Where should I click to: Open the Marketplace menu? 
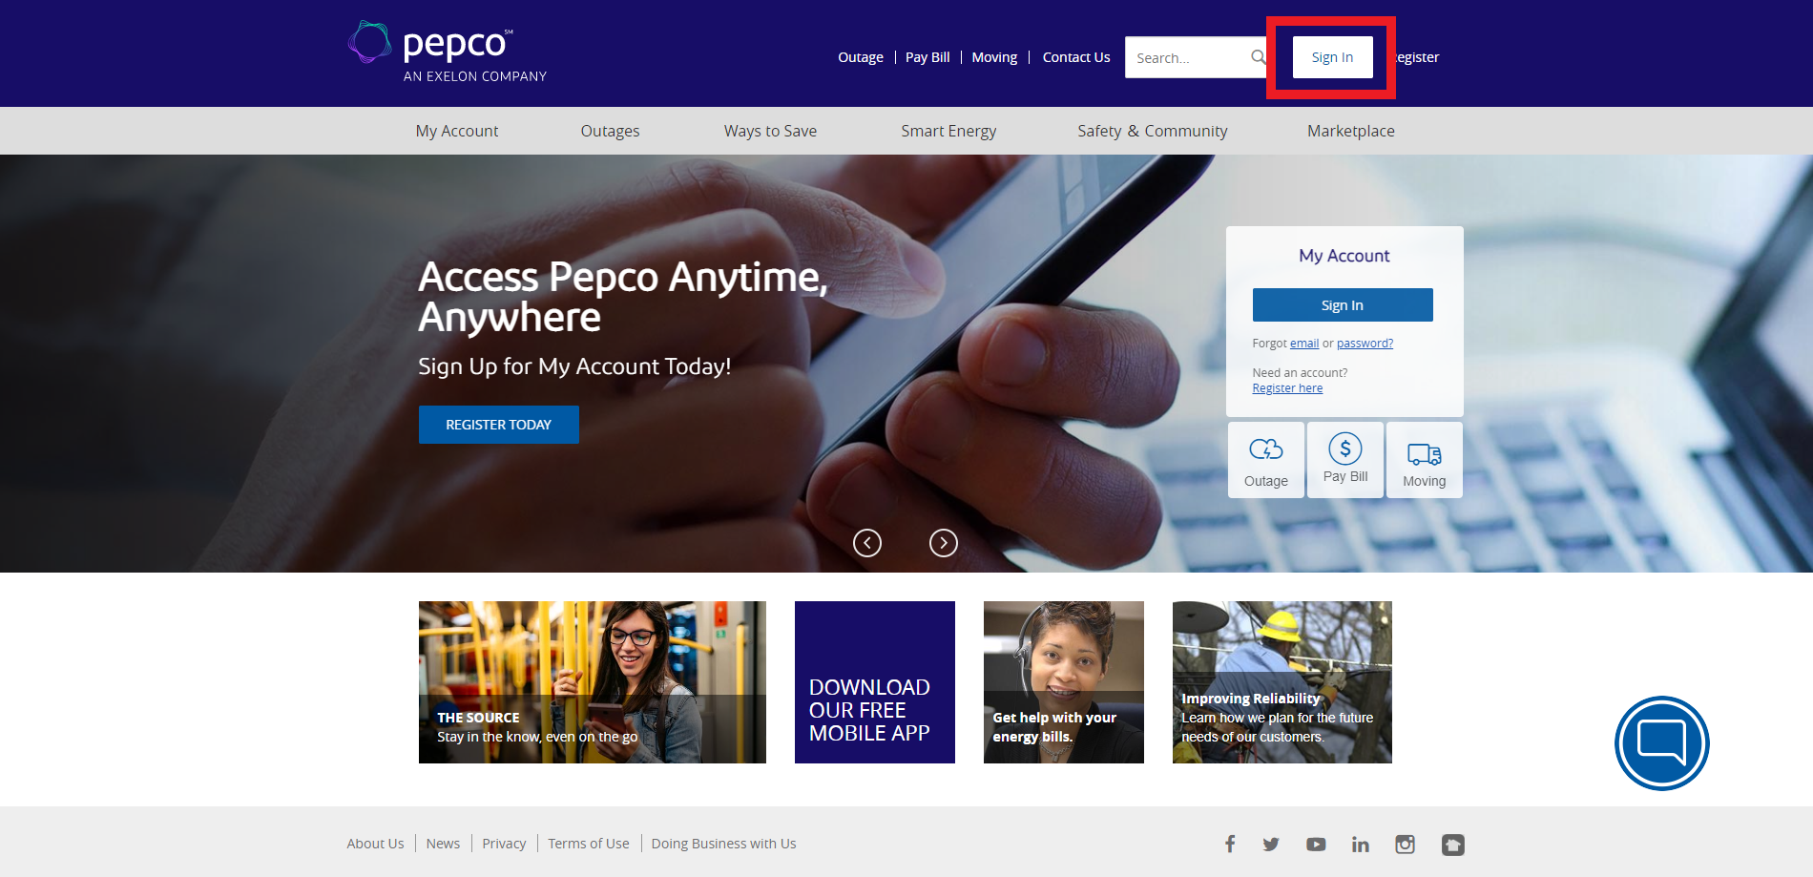tap(1351, 131)
